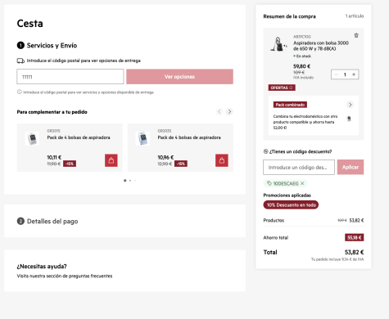Click the info icon under postal code

coord(20,92)
